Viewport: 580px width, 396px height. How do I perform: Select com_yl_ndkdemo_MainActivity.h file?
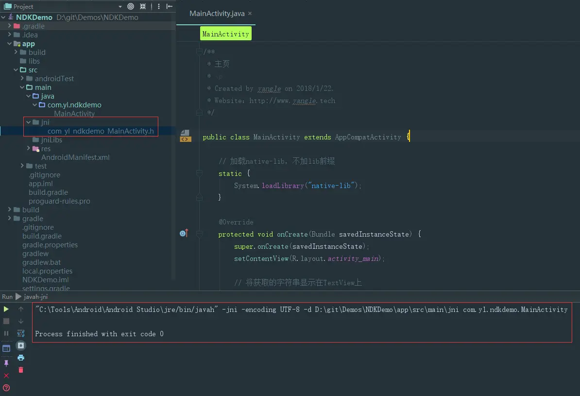pos(101,131)
